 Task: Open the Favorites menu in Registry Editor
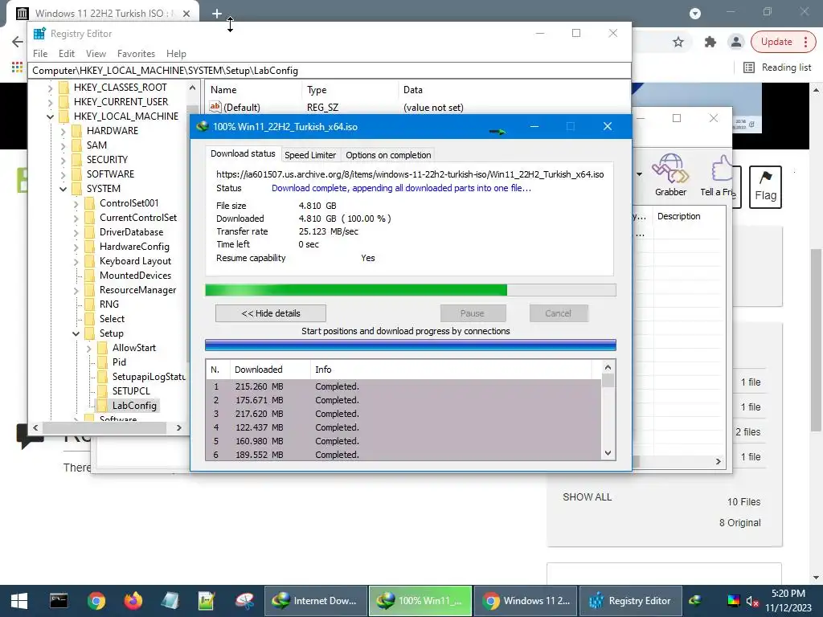point(136,54)
